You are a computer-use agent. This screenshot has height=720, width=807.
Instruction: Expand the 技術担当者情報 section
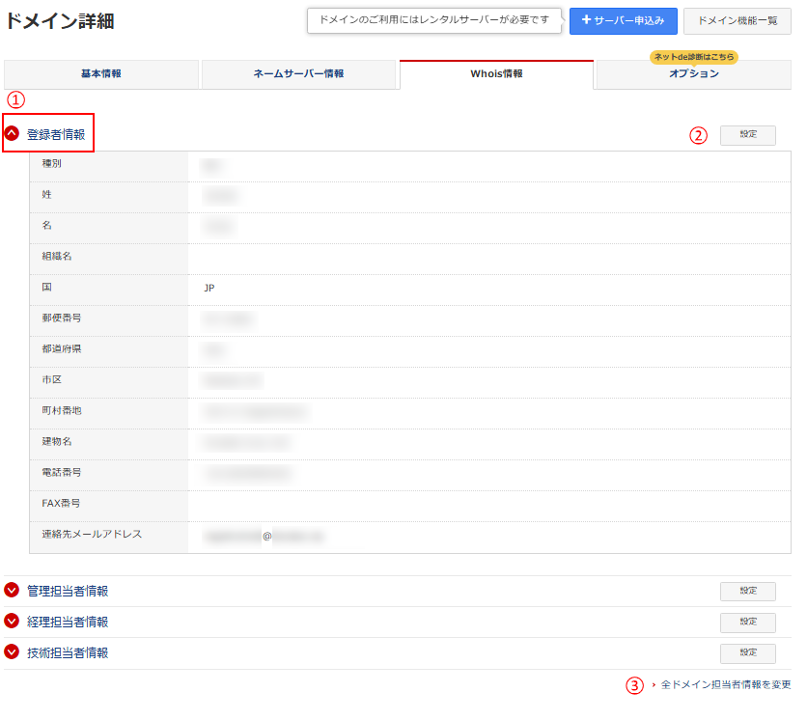[x=12, y=652]
